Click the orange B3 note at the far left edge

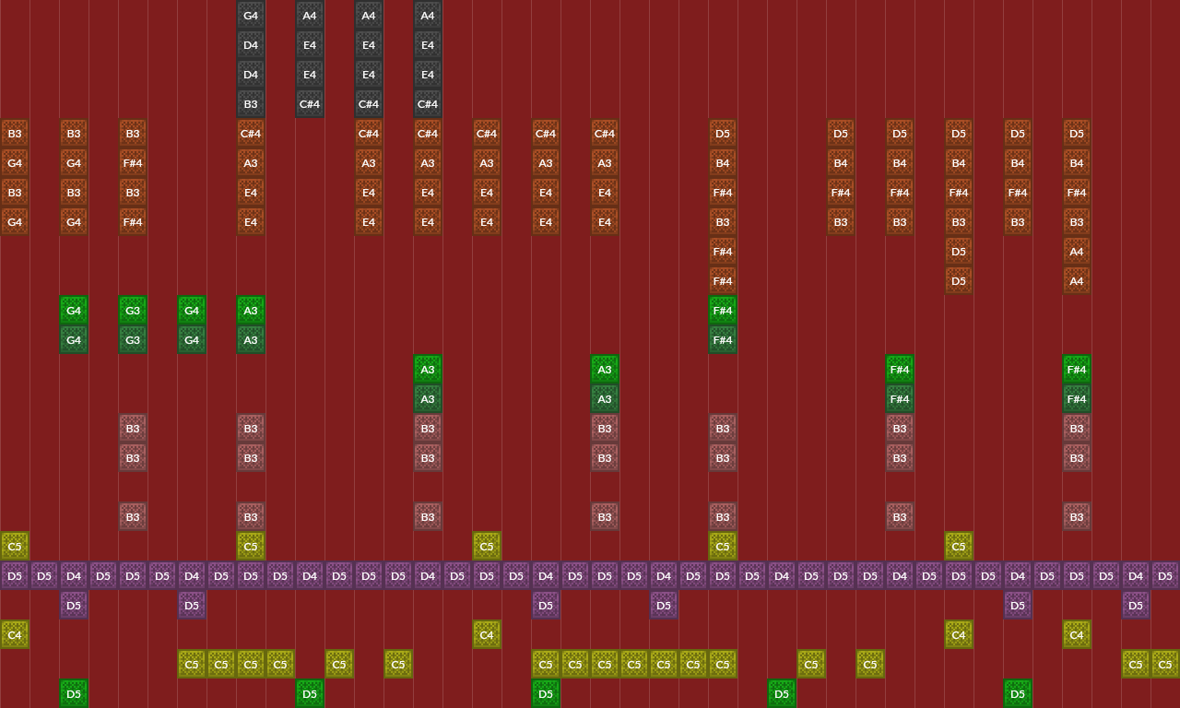pyautogui.click(x=15, y=134)
